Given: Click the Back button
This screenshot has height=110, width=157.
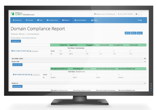Looking at the screenshot, I should point(140,33).
